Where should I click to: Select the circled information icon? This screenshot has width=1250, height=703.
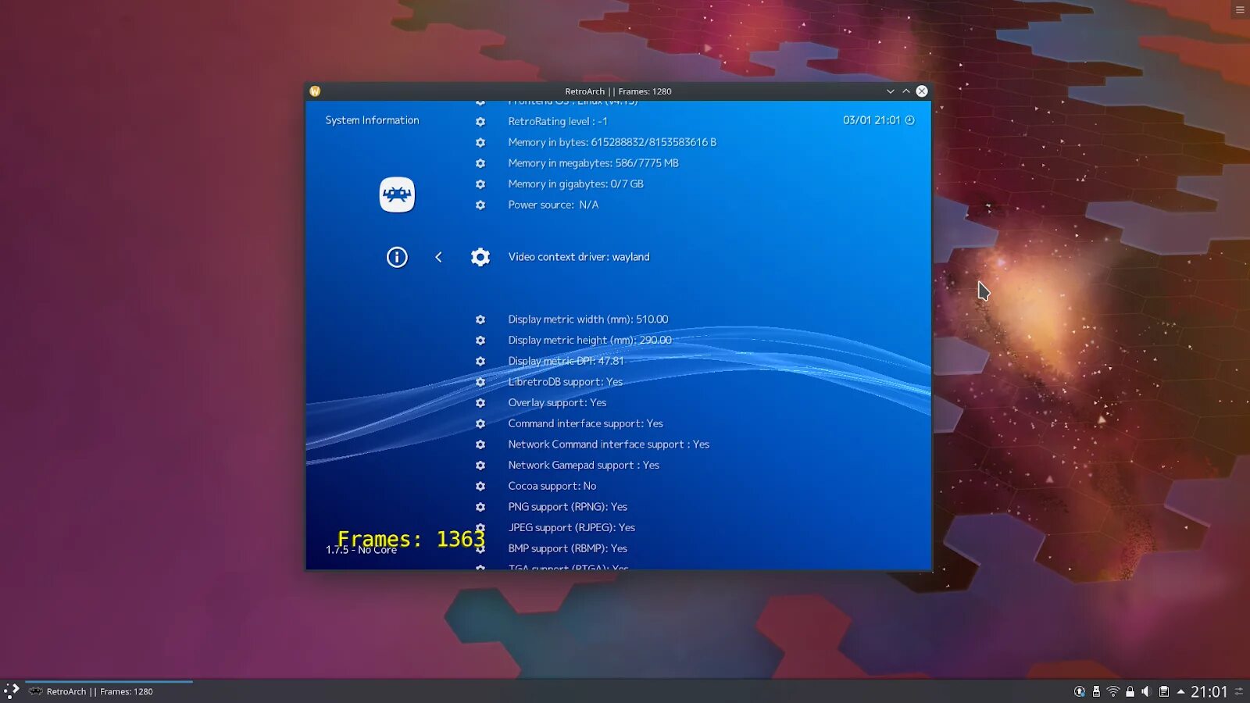tap(397, 257)
